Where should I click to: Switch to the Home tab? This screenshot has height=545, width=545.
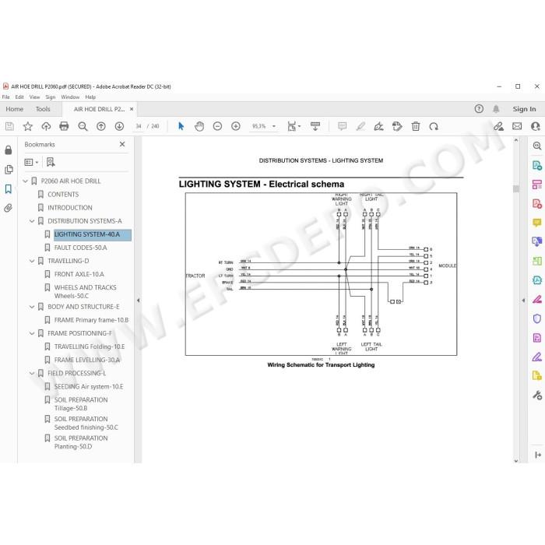pyautogui.click(x=15, y=109)
